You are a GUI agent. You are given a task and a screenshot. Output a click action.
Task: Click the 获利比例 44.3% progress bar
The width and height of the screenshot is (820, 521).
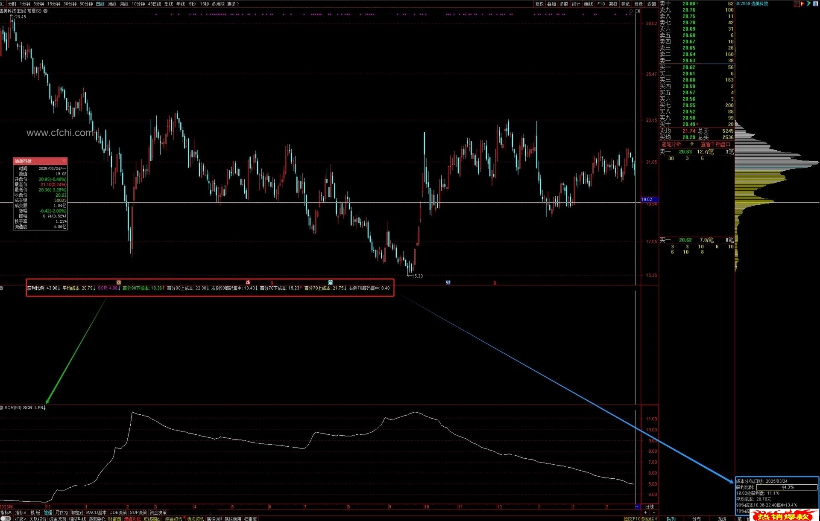(787, 487)
